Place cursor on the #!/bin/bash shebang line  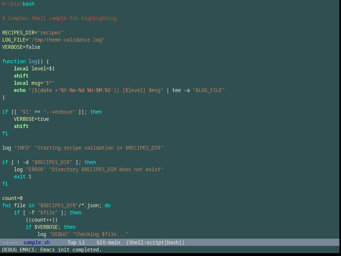[x=18, y=4]
